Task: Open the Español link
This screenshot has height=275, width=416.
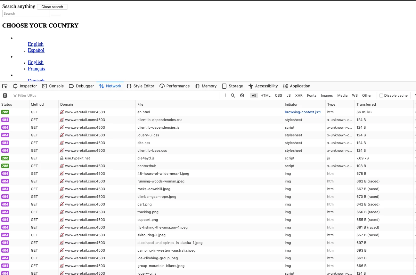Action: pyautogui.click(x=36, y=50)
